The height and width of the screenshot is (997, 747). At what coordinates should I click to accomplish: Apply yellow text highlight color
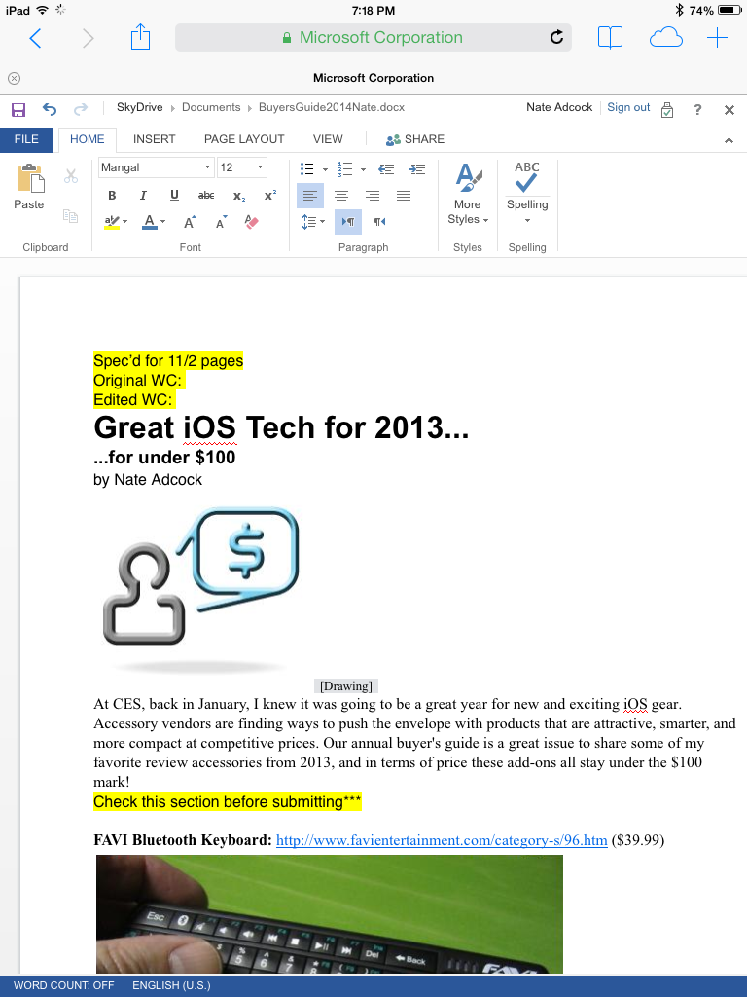tap(112, 222)
